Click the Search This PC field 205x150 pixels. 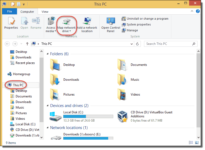pyautogui.click(x=171, y=44)
